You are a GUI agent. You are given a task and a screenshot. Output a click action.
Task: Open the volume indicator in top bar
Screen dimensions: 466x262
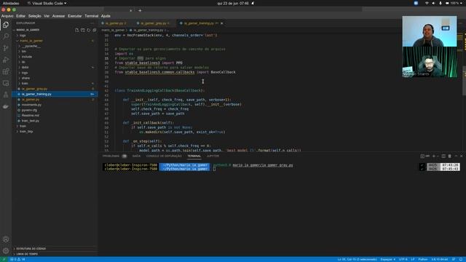(433, 3)
